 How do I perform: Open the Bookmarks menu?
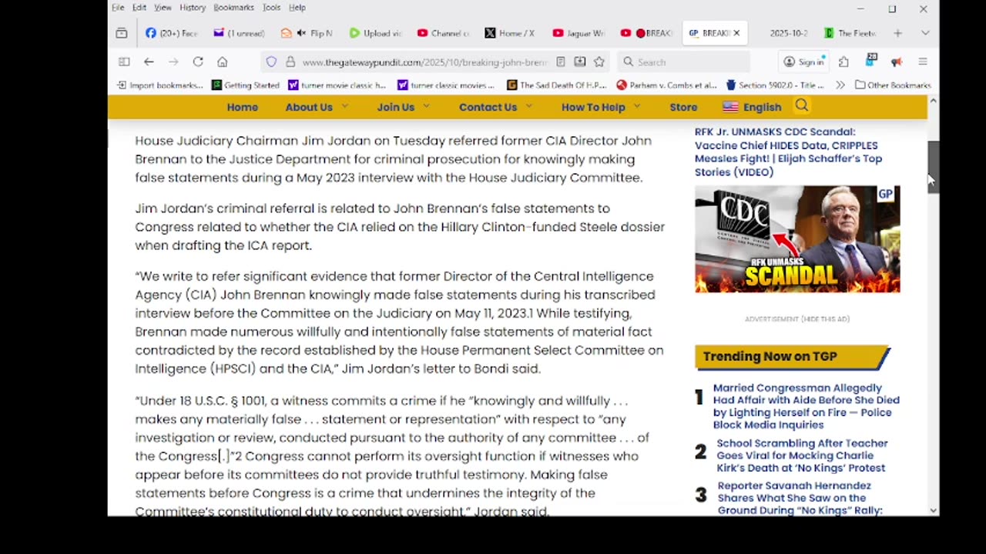coord(233,8)
